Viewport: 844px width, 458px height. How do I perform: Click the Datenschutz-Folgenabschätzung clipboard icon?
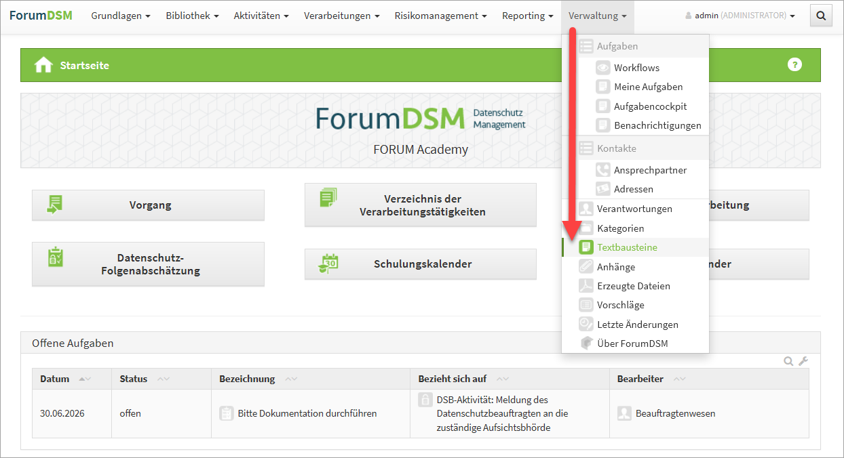pyautogui.click(x=55, y=257)
